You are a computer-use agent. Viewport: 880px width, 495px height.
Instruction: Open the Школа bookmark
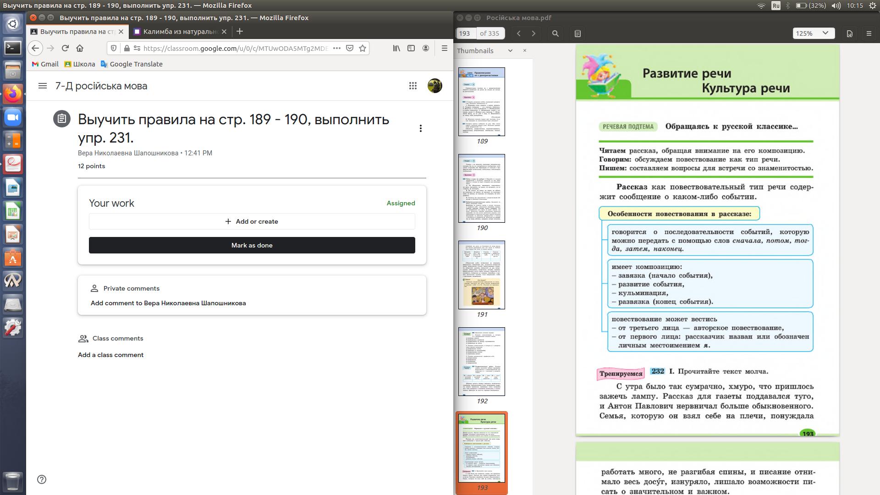point(80,64)
